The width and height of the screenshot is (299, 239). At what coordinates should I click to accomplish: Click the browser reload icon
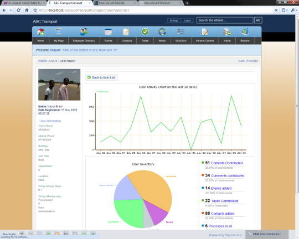click(18, 10)
